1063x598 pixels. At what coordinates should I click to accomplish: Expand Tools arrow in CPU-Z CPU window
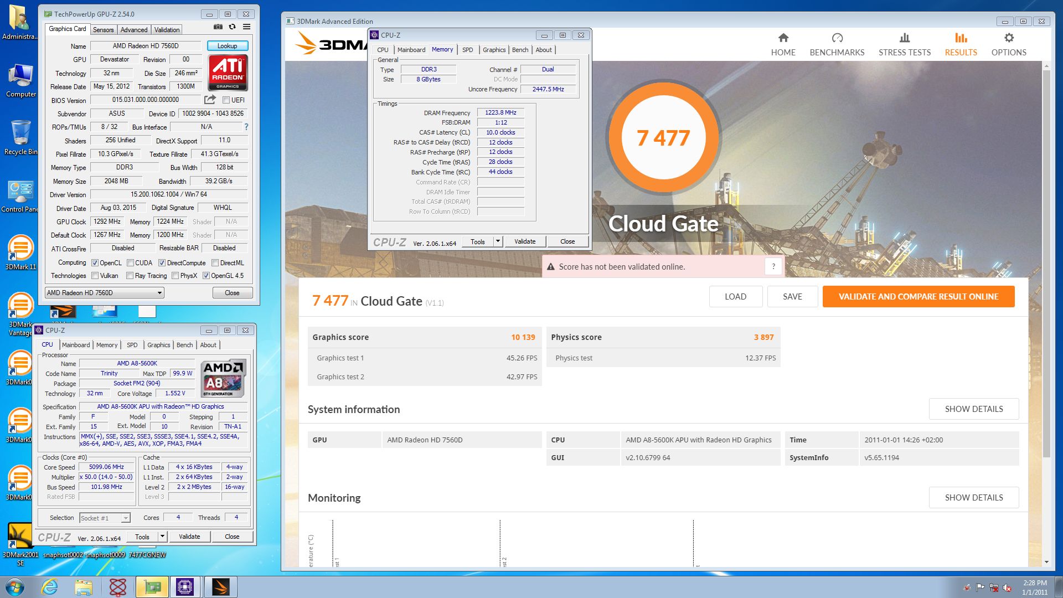click(162, 537)
